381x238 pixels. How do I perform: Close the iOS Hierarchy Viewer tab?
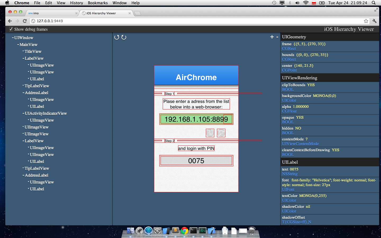pyautogui.click(x=130, y=13)
